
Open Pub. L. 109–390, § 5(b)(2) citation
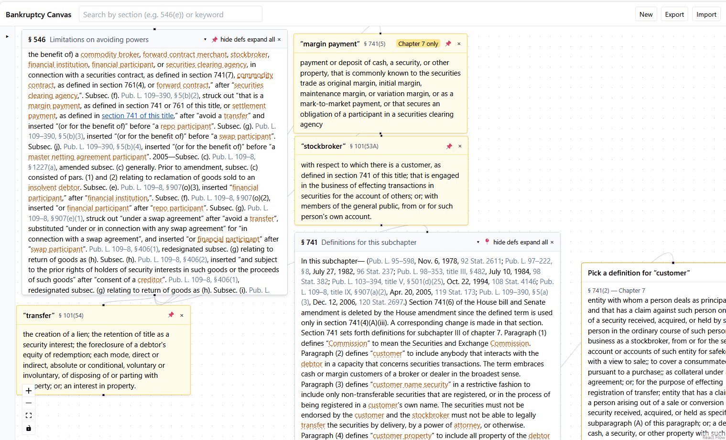(160, 96)
